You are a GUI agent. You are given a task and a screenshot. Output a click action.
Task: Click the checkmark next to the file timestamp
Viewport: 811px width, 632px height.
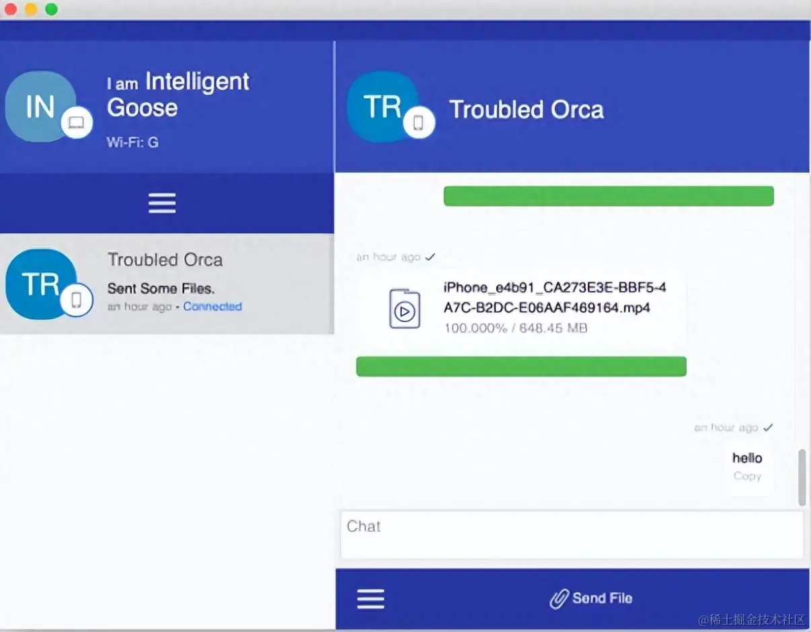coord(430,257)
